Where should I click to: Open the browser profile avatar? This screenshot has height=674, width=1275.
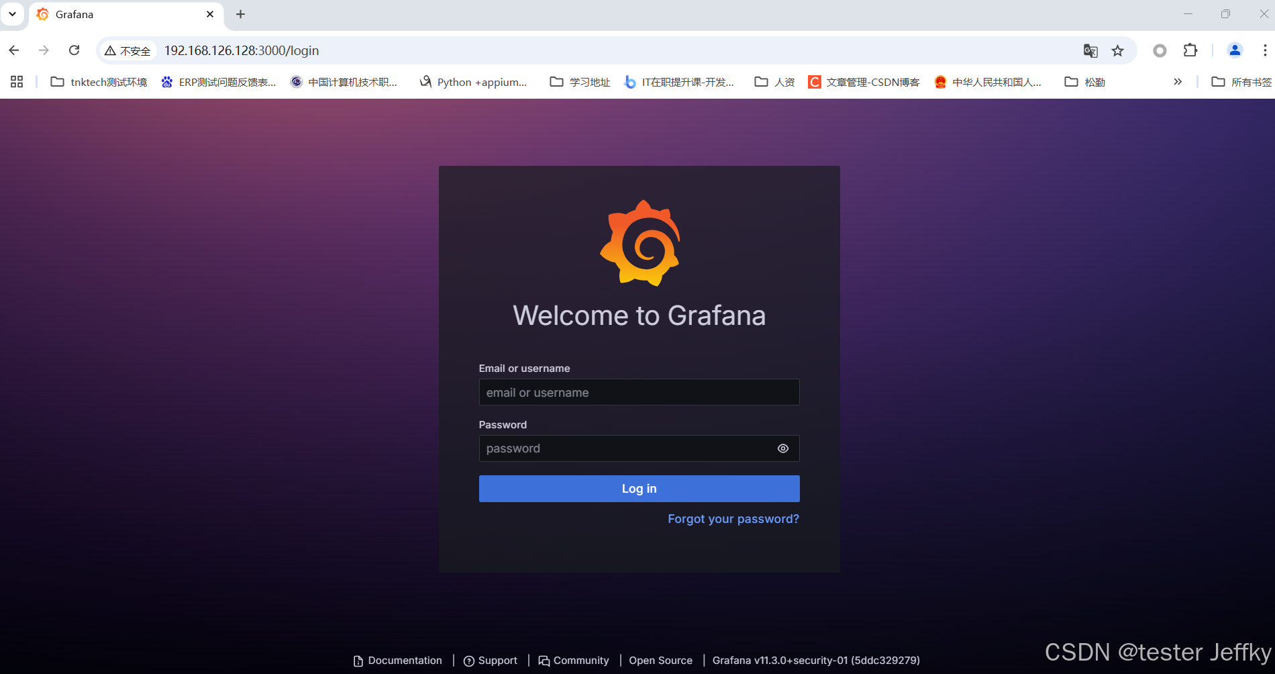tap(1235, 50)
